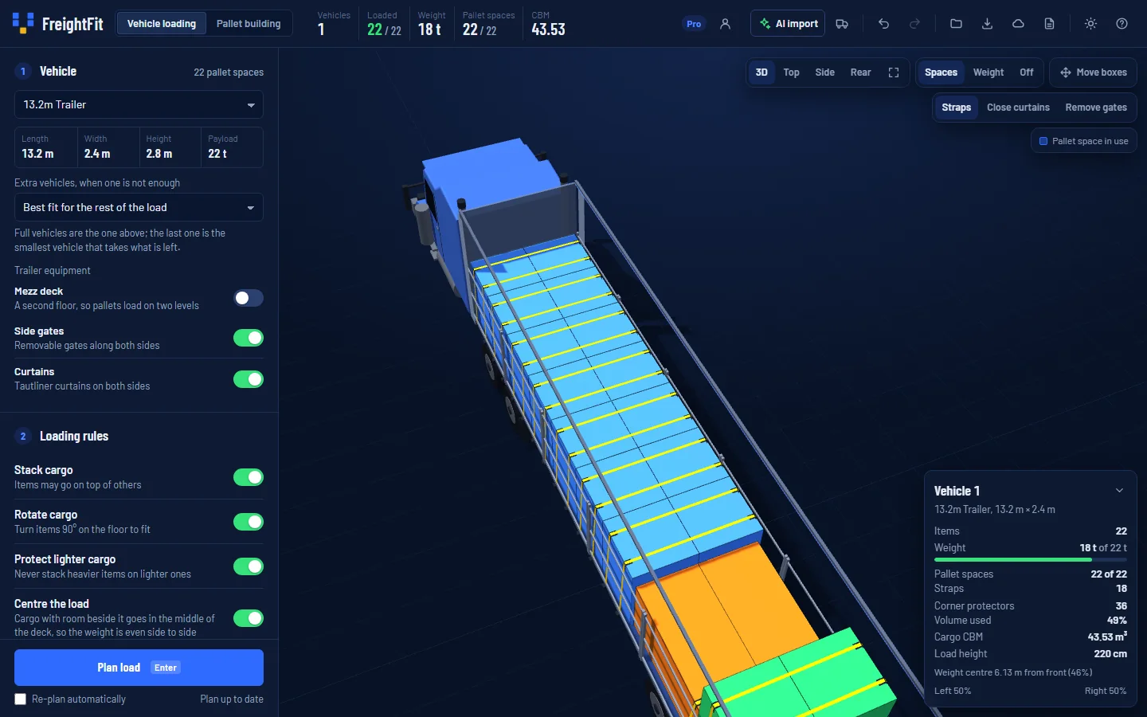Click the undo arrow icon
The image size is (1147, 717).
(x=883, y=24)
